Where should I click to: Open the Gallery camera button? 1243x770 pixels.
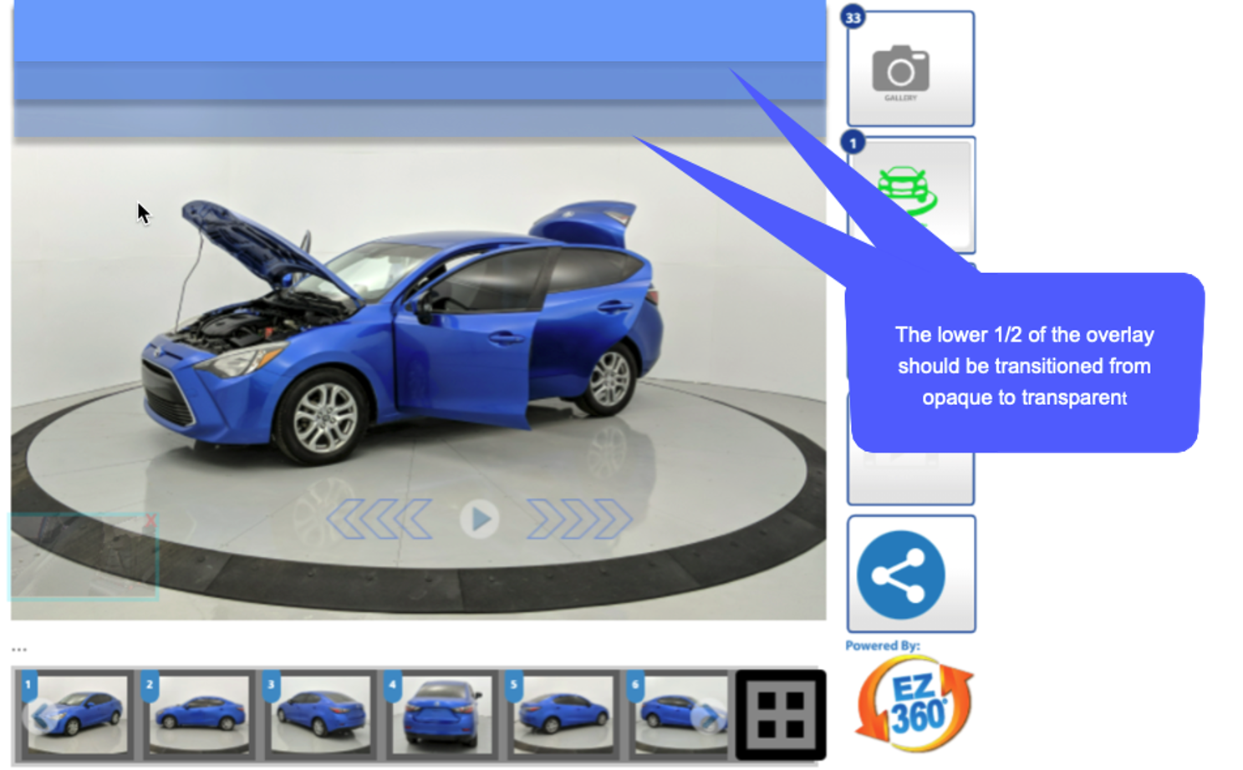[909, 70]
